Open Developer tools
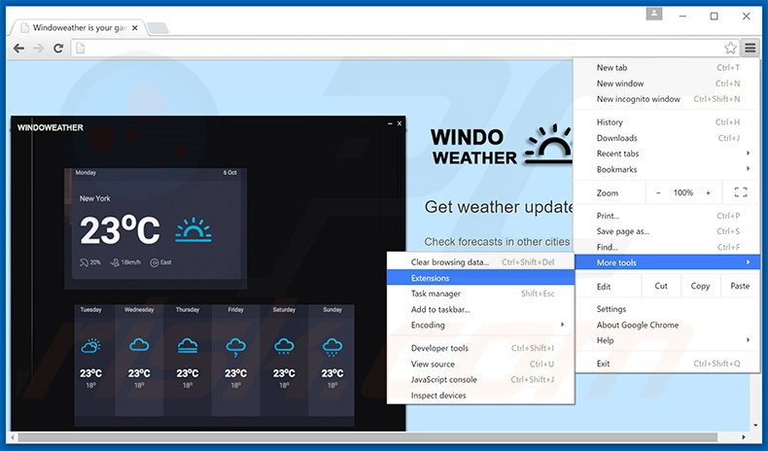This screenshot has width=768, height=451. click(x=480, y=348)
